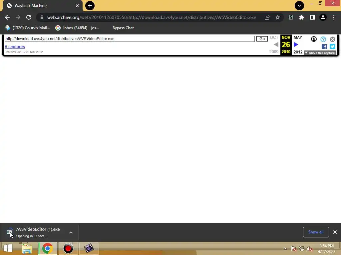This screenshot has height=255, width=341.
Task: Open the Extensions puzzle menu
Action: [302, 17]
